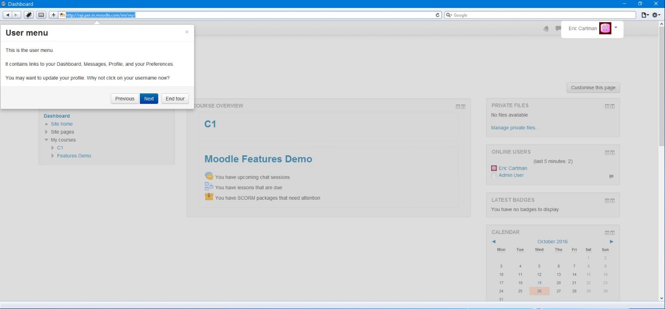
Task: Click Eric Cartman's small avatar in Online users
Action: click(494, 168)
